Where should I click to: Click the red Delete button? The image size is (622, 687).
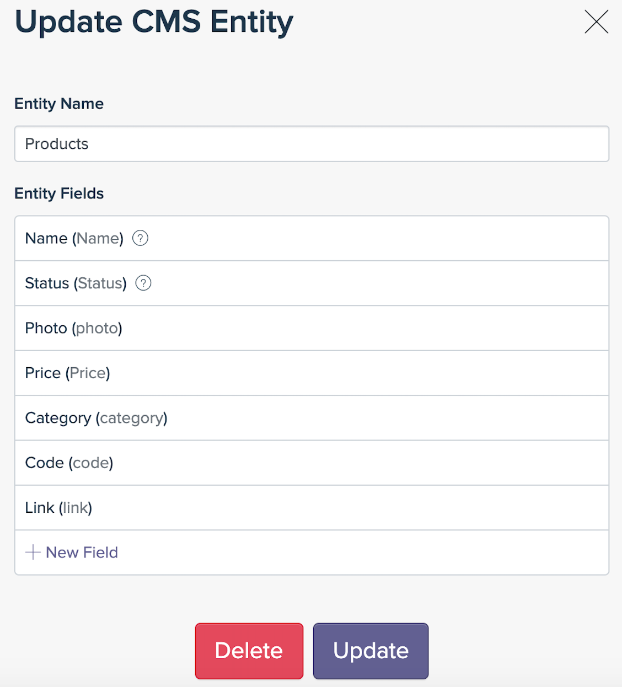pos(249,651)
